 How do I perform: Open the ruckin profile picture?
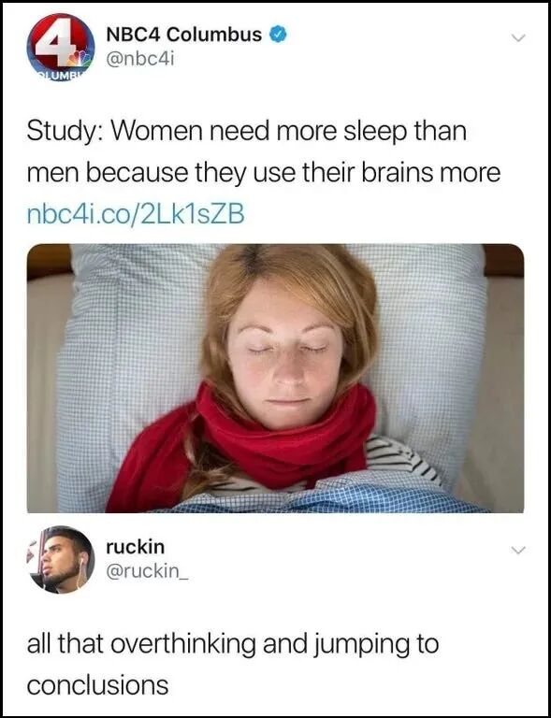coord(61,560)
